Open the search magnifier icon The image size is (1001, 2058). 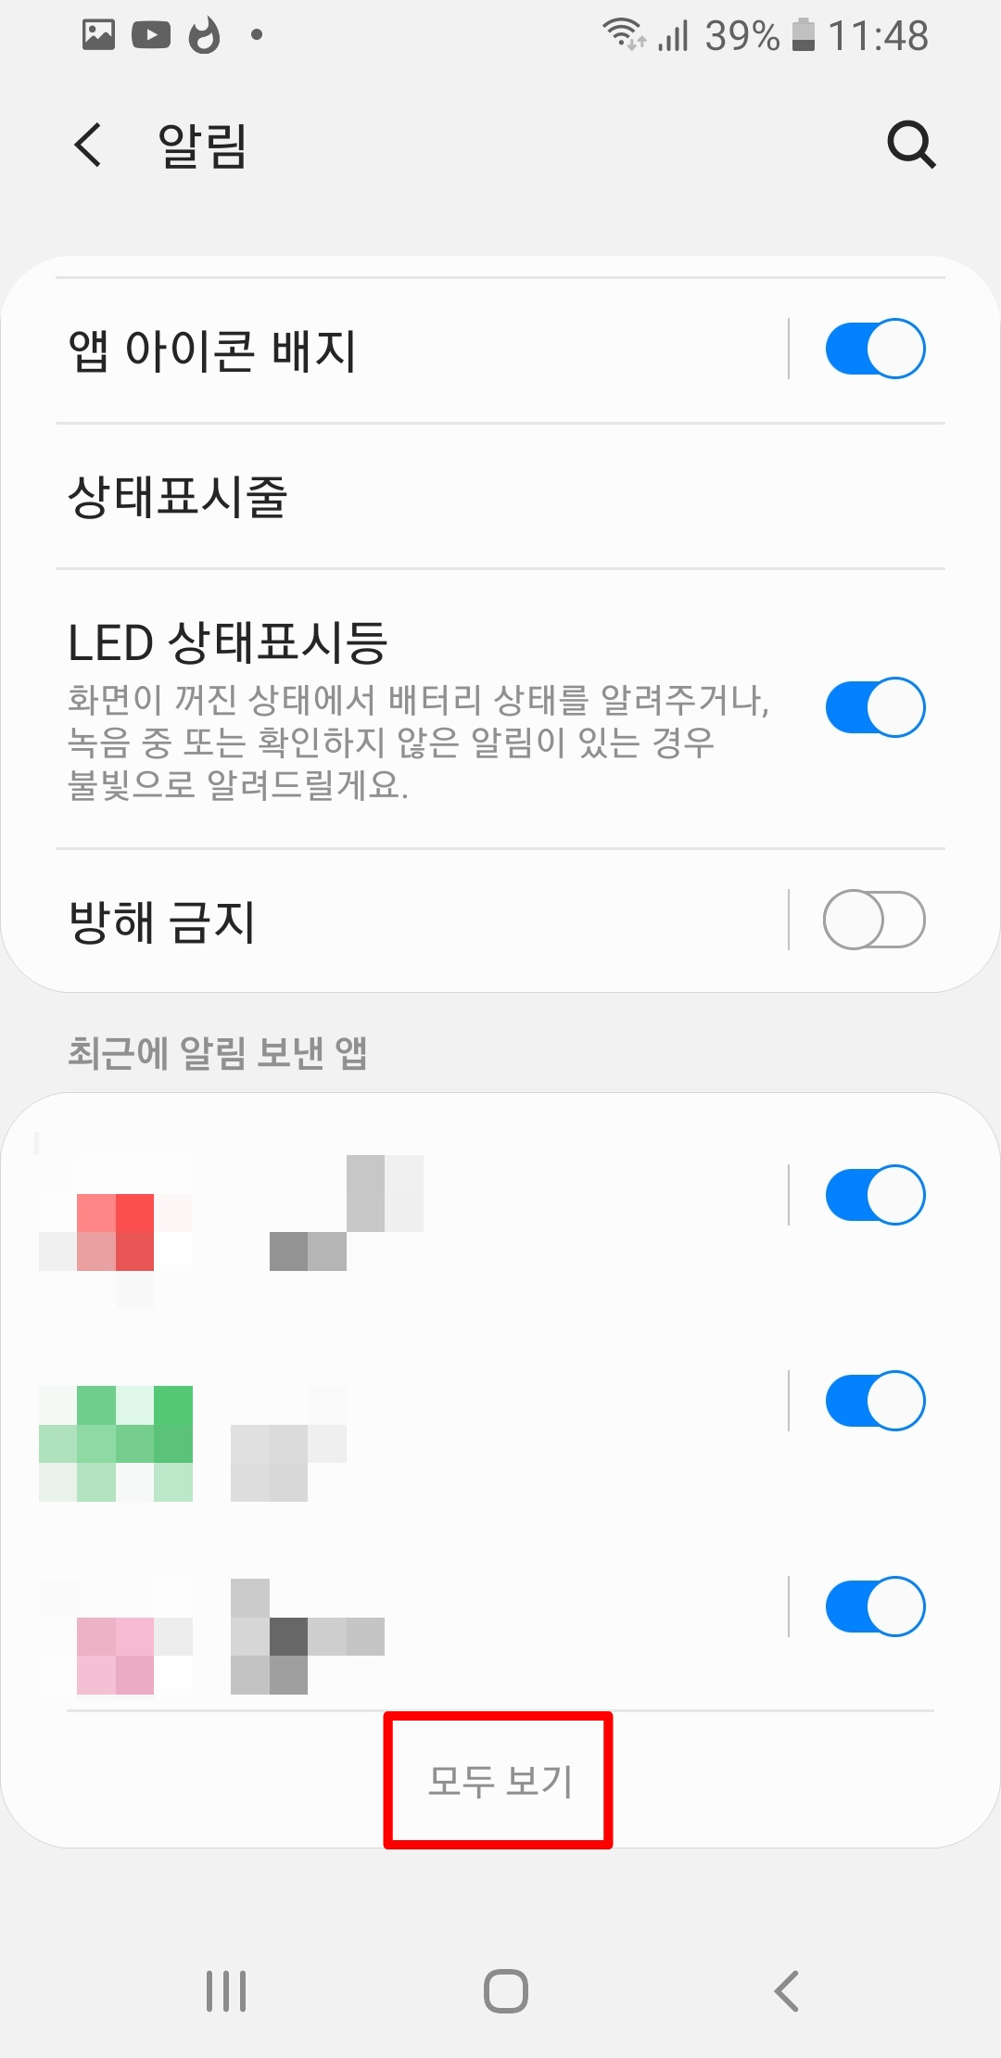[912, 145]
